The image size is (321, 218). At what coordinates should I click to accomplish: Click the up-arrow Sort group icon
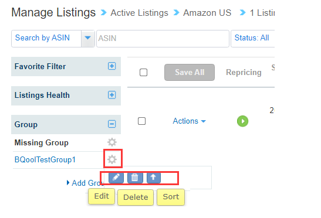(154, 178)
